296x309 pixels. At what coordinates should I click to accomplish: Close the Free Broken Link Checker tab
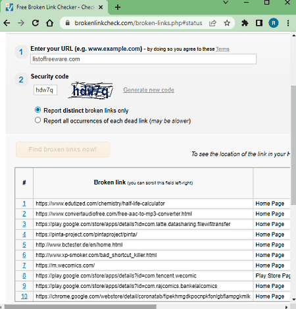(101, 7)
